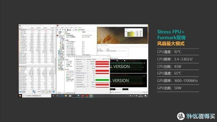Click the GPU-Z camera screenshot icon
Screen dimensions: 217x122
[x=104, y=59]
